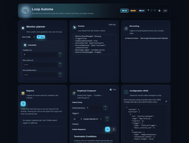This screenshot has height=143, width=189.
Task: Toggle light mode with the sun icon
Action: pos(159,11)
